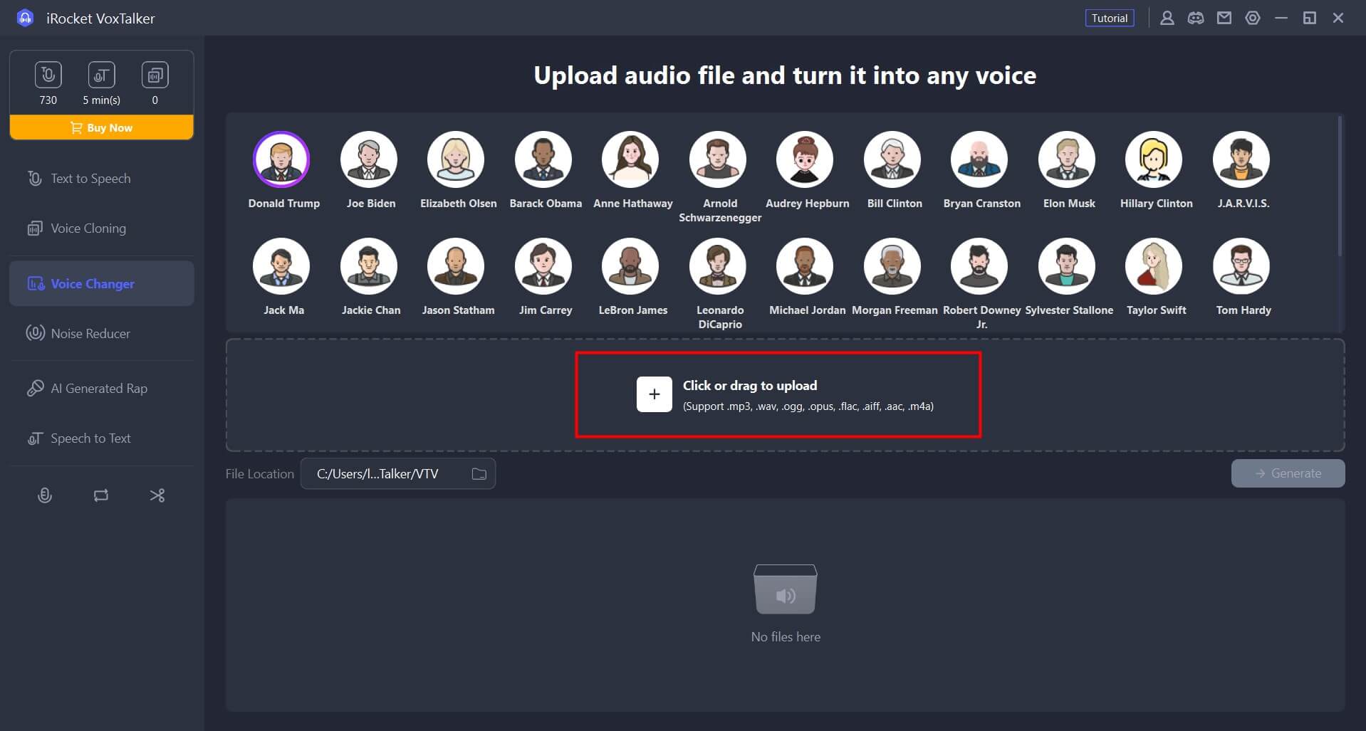Open the user account icon

point(1167,18)
